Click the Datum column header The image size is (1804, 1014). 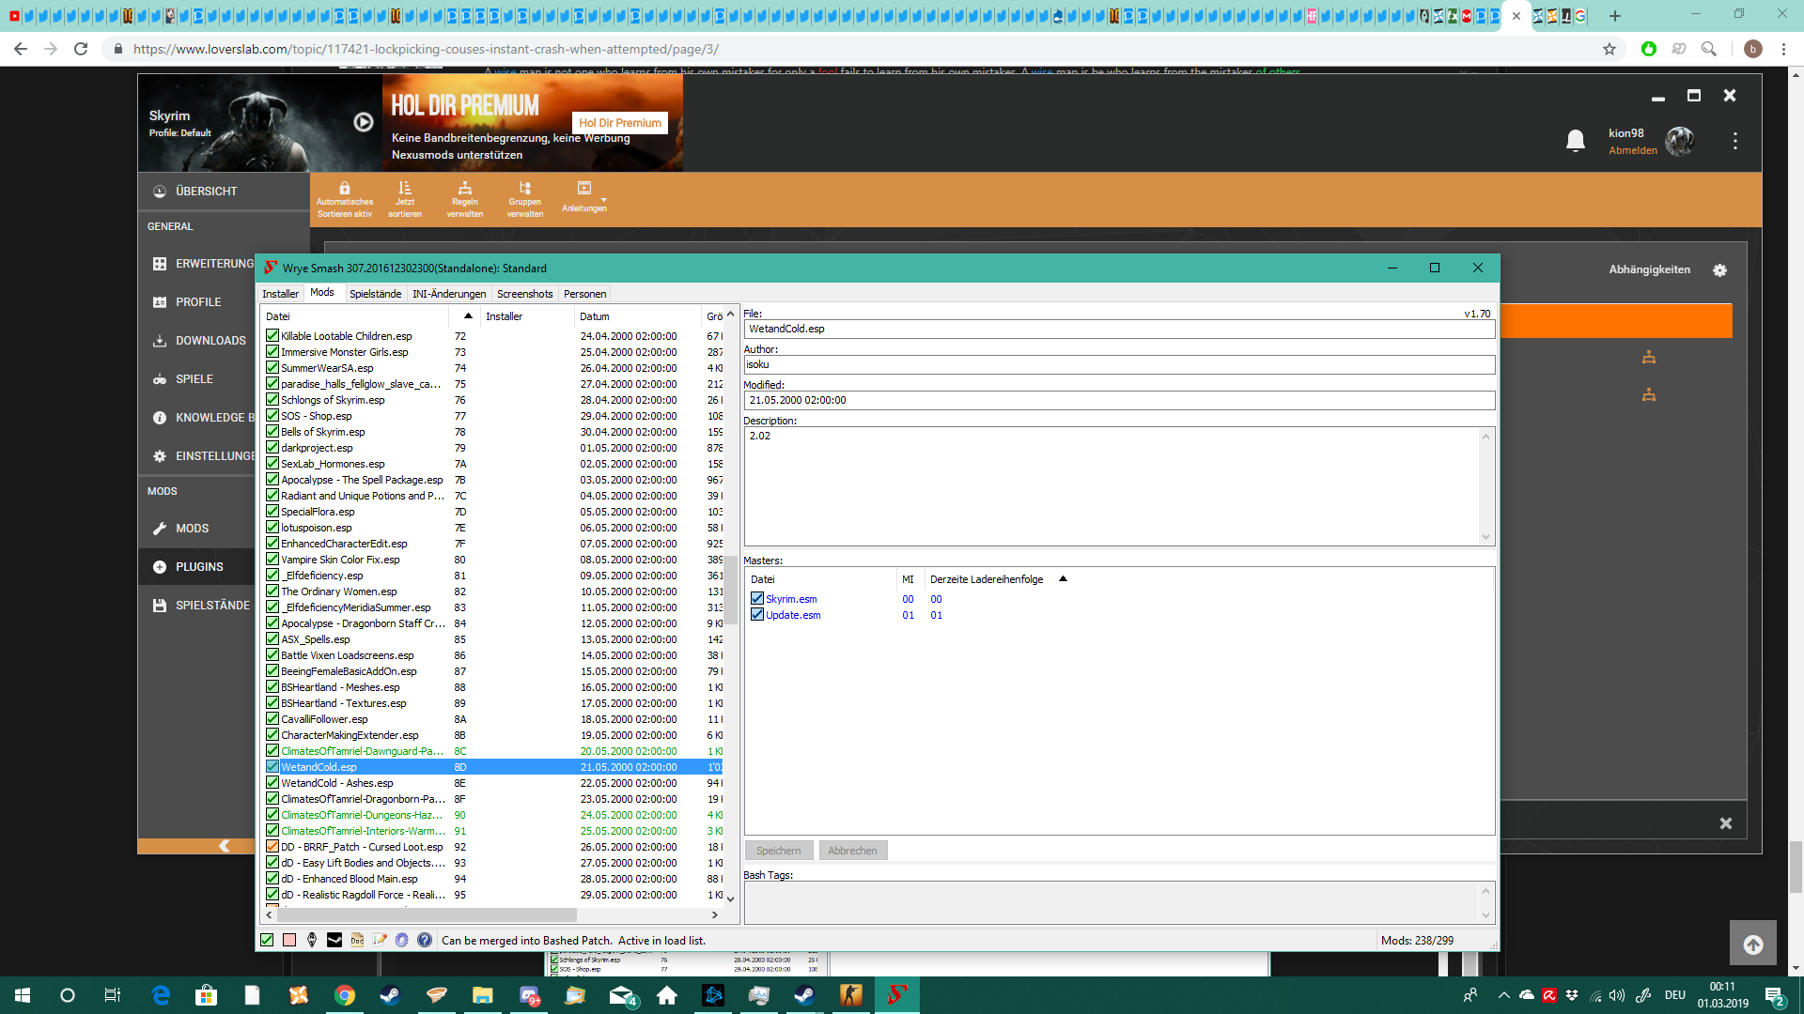point(637,316)
